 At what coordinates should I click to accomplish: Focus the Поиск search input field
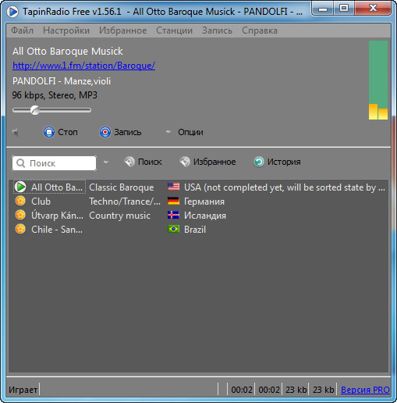54,163
